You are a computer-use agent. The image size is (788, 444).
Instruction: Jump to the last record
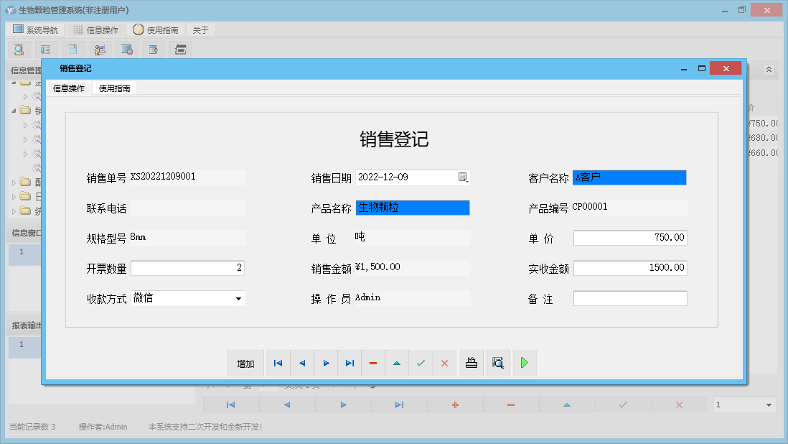point(350,363)
